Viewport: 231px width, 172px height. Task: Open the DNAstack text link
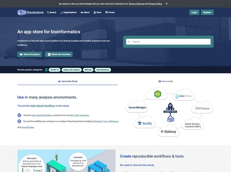pyautogui.click(x=97, y=121)
